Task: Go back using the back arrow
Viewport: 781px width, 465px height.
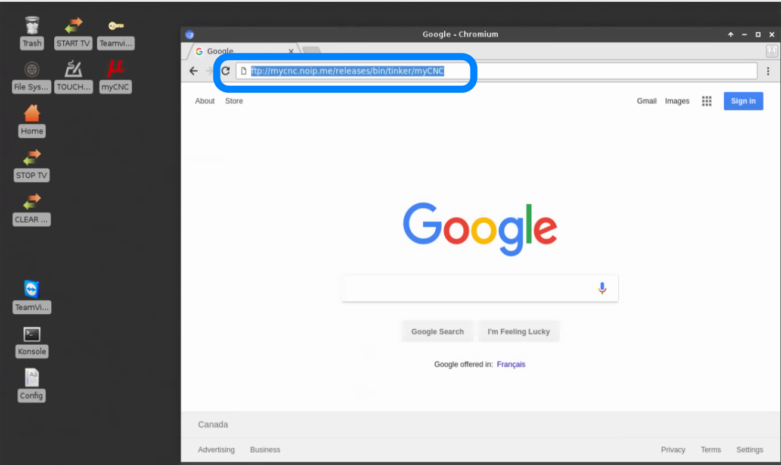Action: 193,71
